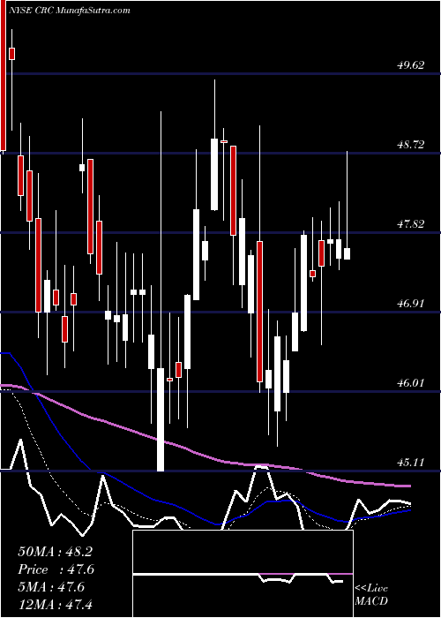Click the <<Live MACD label
Screen dimensions: 441x618
tap(371, 595)
